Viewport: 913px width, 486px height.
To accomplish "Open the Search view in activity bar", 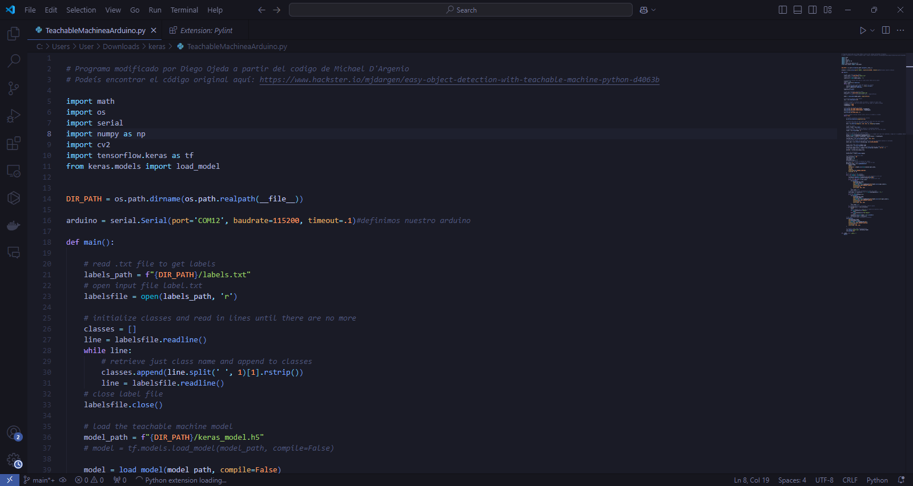I will tap(14, 60).
